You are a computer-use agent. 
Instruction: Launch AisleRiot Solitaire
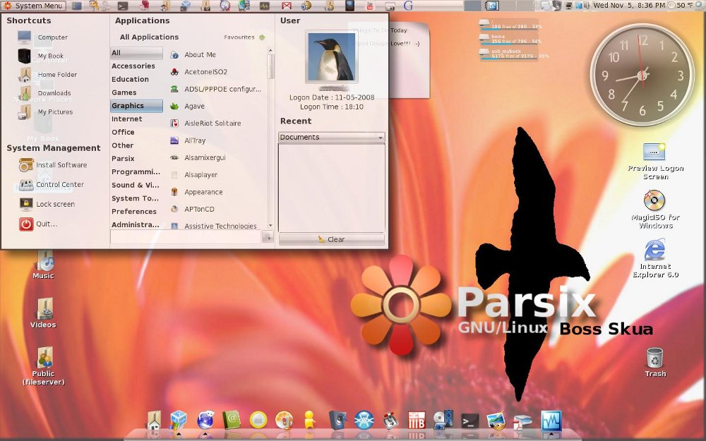pos(205,123)
